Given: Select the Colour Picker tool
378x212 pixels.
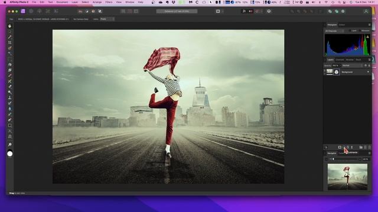Looking at the screenshot, I should click(9, 37).
